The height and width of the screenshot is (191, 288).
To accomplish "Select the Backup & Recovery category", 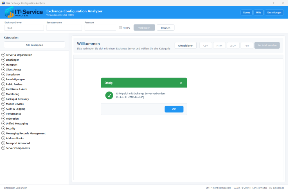I will click(17, 99).
